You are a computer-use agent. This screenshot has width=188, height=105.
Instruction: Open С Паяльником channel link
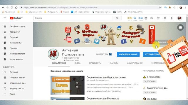point(154,77)
